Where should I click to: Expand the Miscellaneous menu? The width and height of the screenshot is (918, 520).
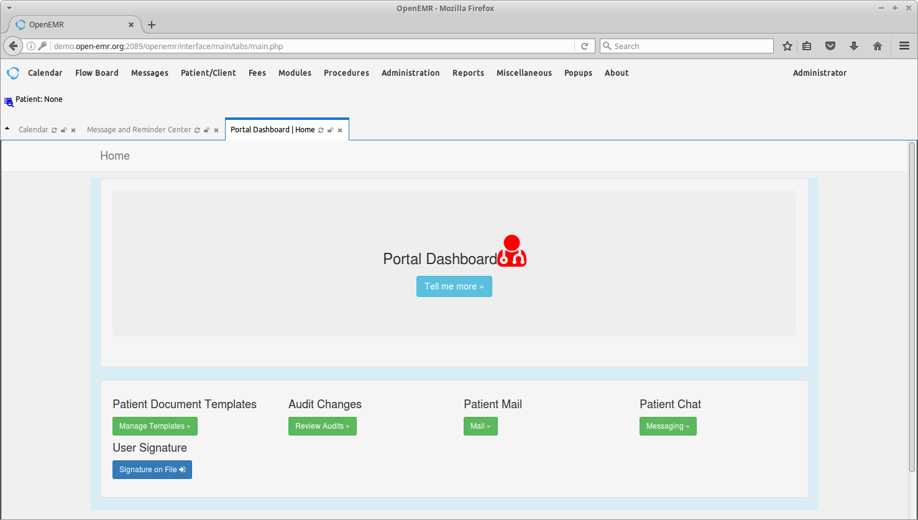click(x=524, y=73)
